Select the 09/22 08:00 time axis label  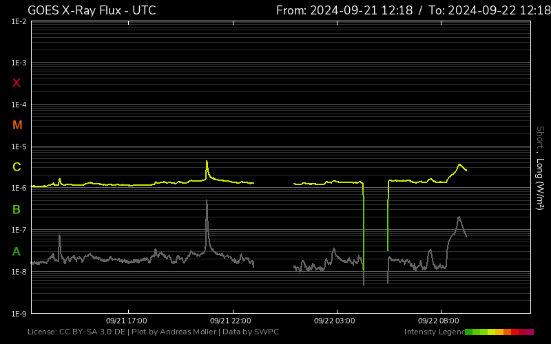(x=438, y=321)
